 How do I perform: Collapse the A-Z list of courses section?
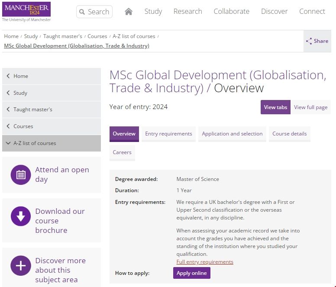[8, 143]
